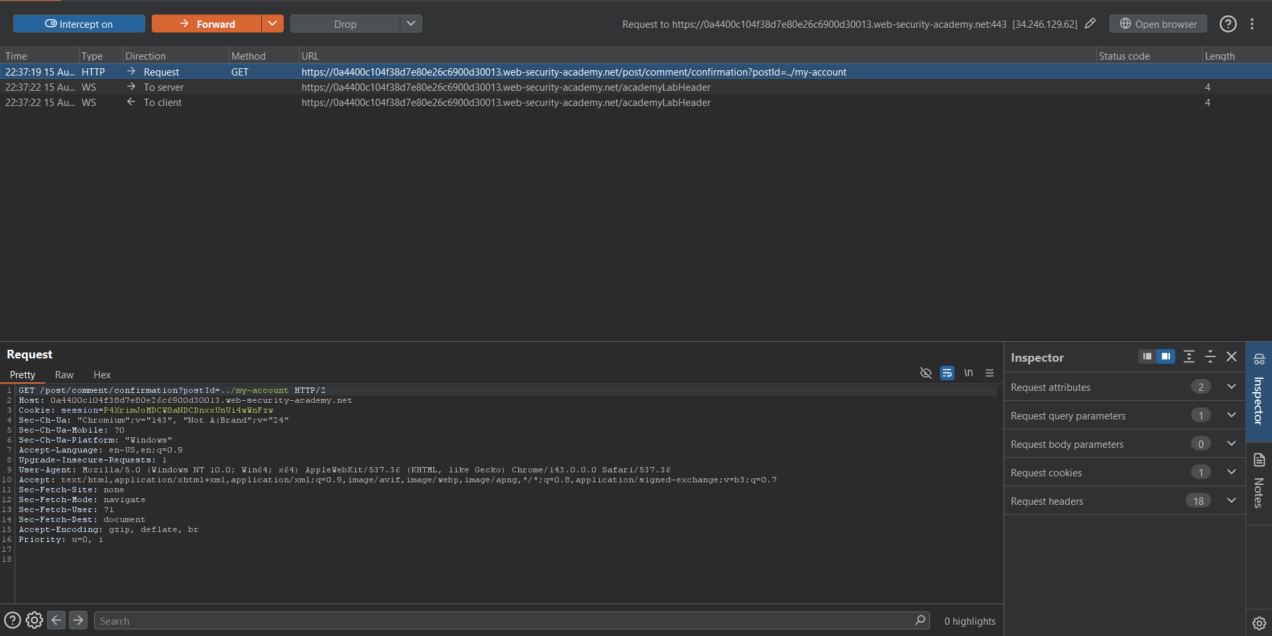Screen dimensions: 1272x636
Task: Click the Request headers count badge 18
Action: (x=1198, y=501)
